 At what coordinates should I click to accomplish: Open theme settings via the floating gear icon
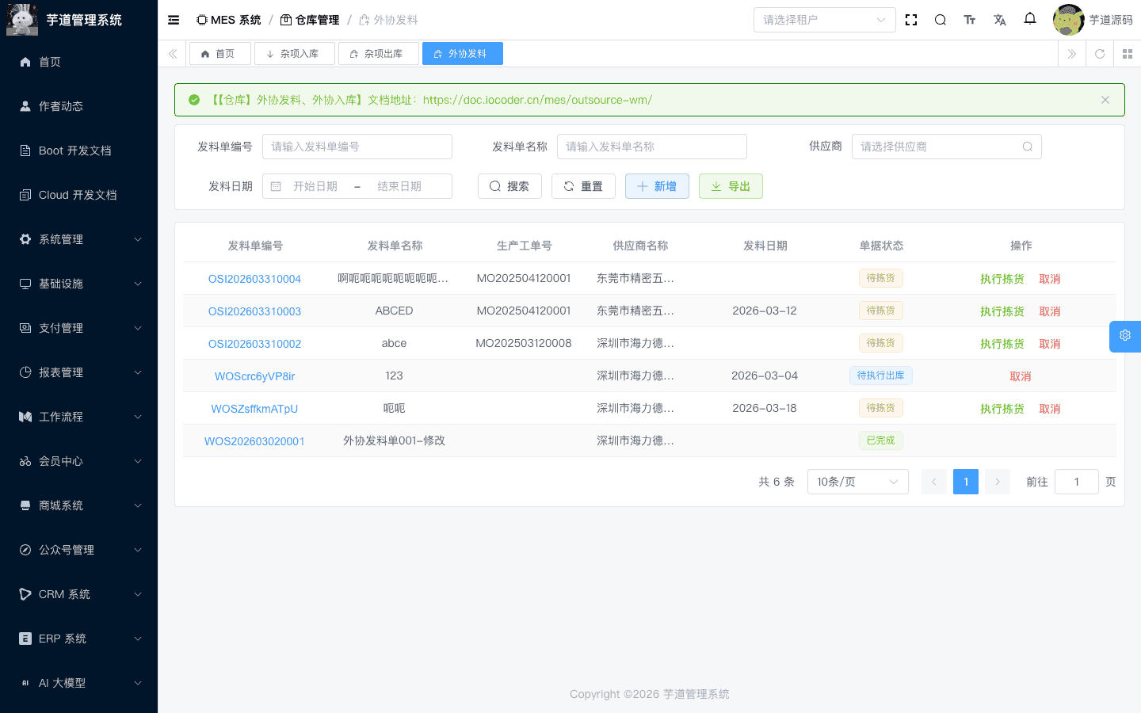pyautogui.click(x=1124, y=336)
